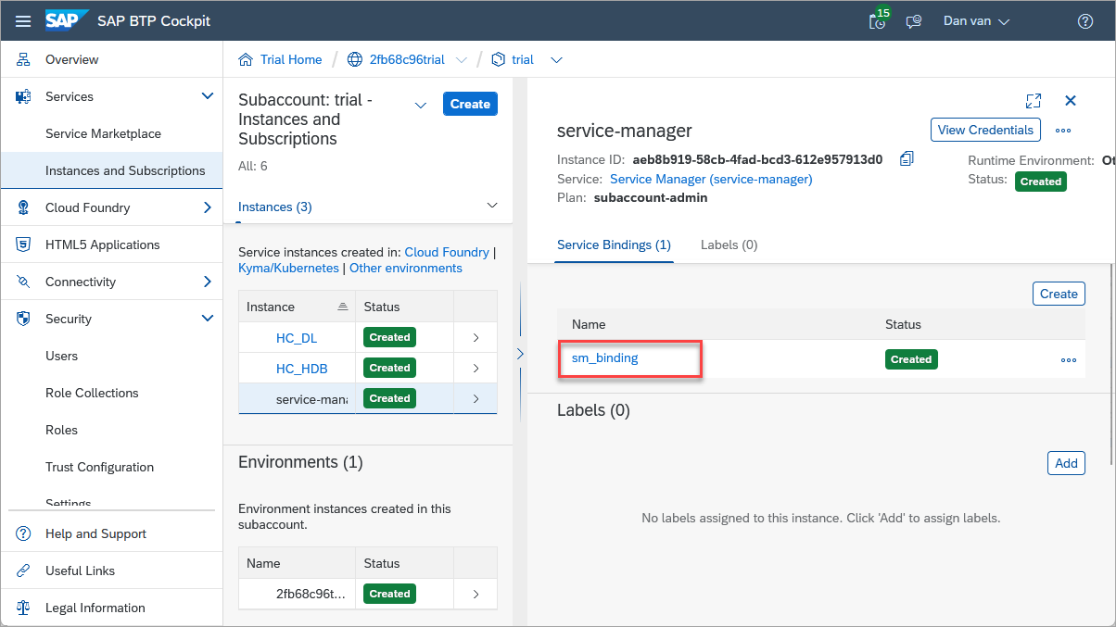
Task: Click the Security shield icon
Action: point(24,319)
